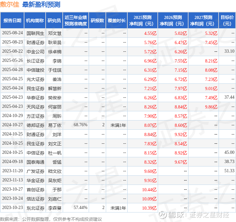This screenshot has height=222, width=236.
Task: Click the 10.44亿 profit value
Action: tap(149, 190)
